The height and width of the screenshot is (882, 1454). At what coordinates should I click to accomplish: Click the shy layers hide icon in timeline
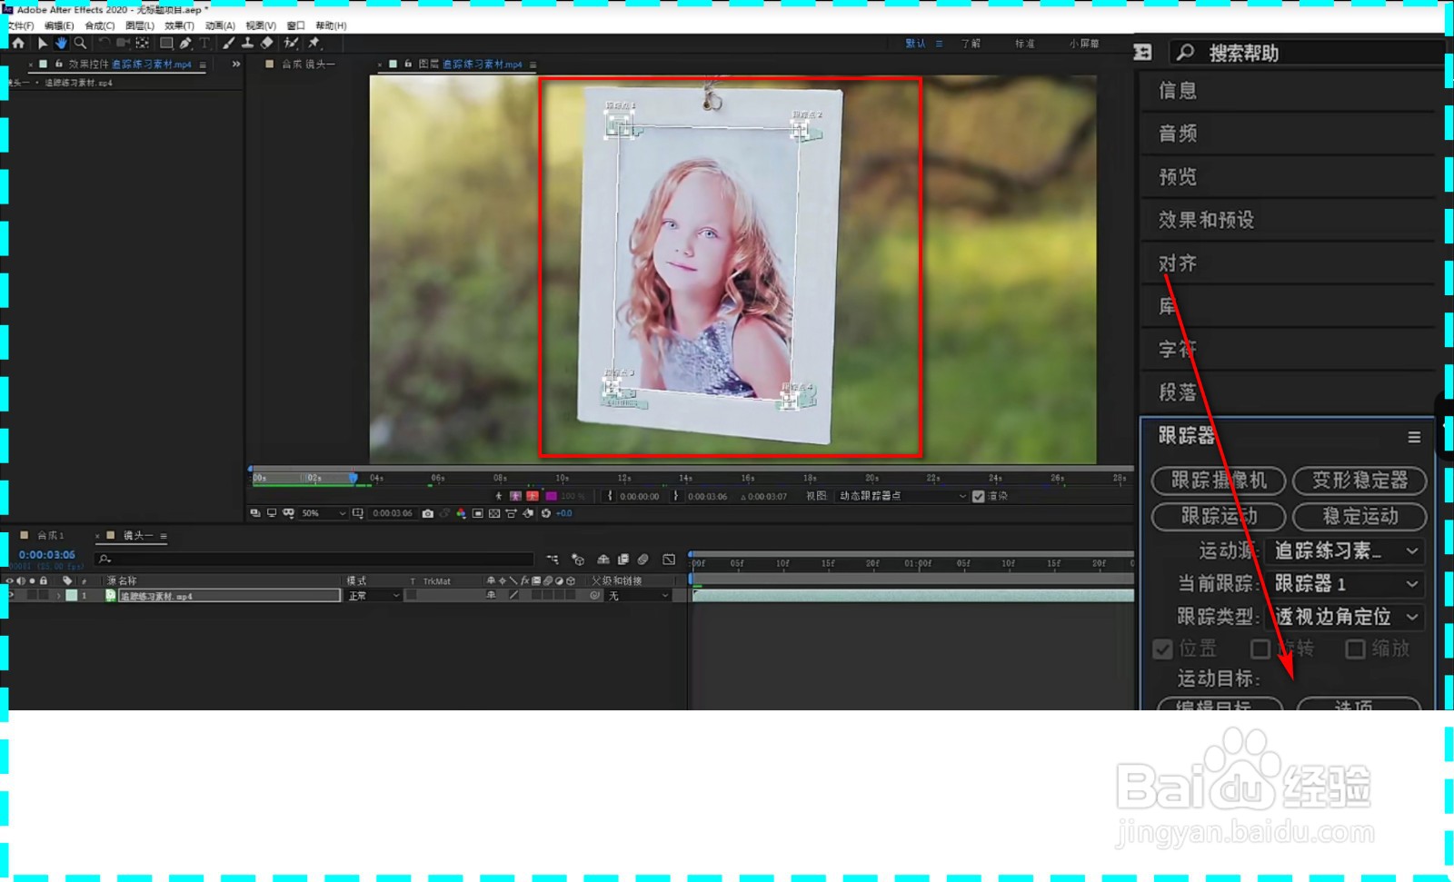[603, 560]
